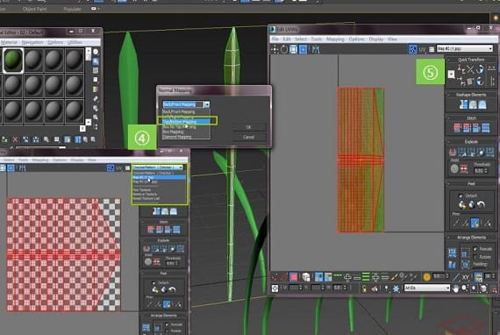Click the snowflake freeze icon in bottom toolbar
500x335 pixels.
pos(396,289)
